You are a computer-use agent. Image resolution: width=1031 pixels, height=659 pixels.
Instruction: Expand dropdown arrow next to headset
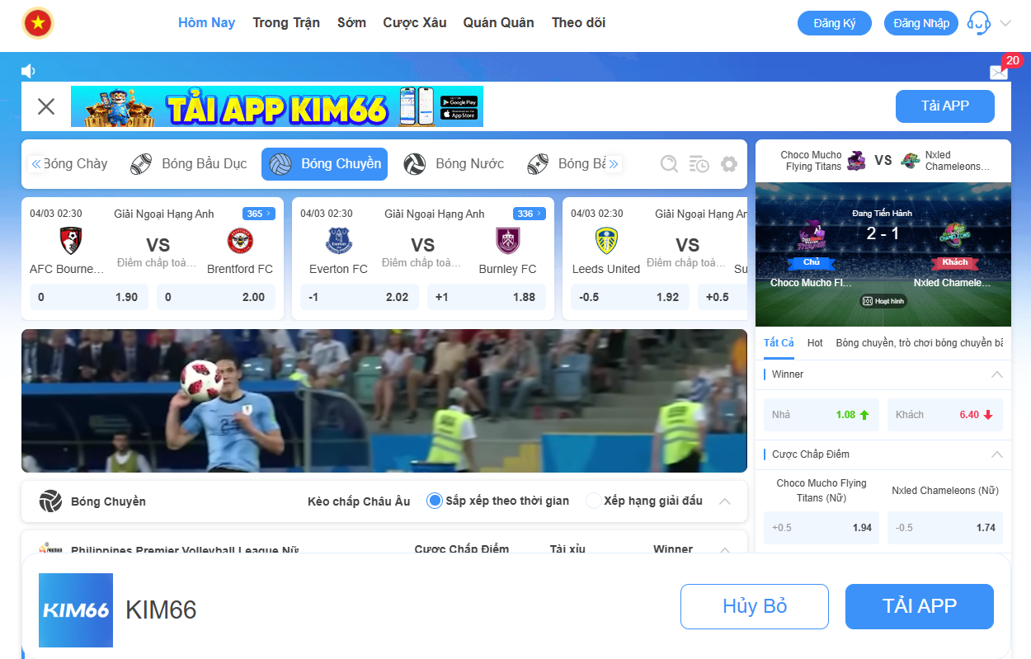click(x=1005, y=23)
